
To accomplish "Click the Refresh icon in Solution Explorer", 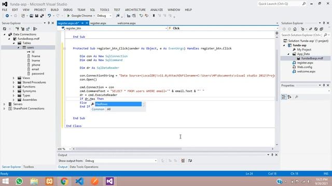I will pos(316,29).
